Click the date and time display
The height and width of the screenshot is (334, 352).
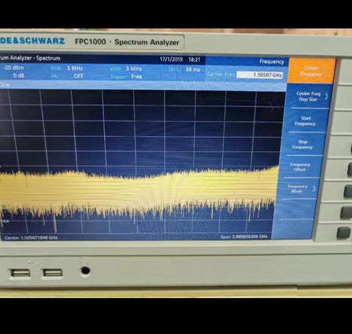(180, 59)
